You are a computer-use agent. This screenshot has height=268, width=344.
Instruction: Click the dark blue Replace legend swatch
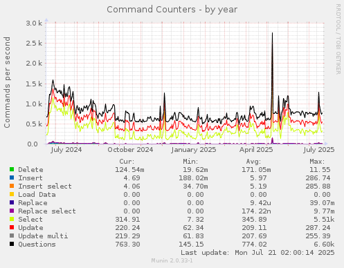click(x=12, y=202)
